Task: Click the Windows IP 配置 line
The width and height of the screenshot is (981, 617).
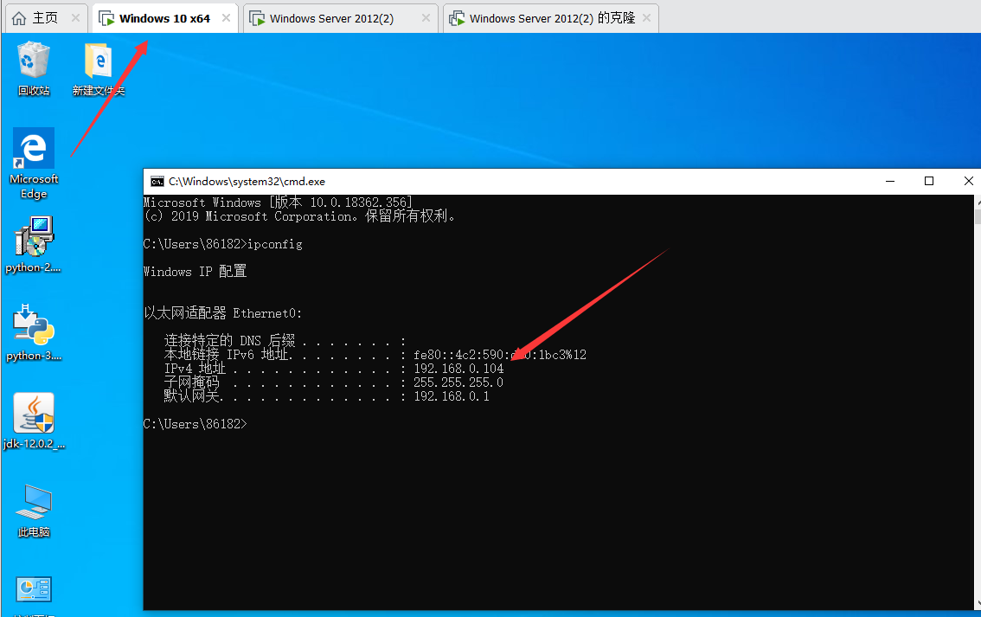Action: click(x=195, y=272)
